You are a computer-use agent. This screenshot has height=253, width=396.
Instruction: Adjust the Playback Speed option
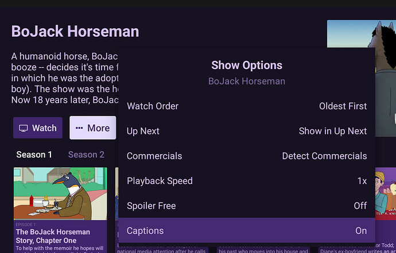coord(247,181)
